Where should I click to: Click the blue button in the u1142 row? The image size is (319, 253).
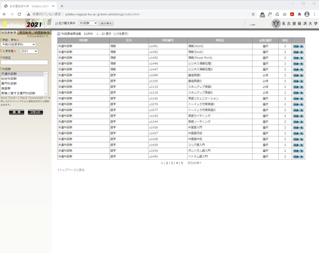tap(298, 98)
